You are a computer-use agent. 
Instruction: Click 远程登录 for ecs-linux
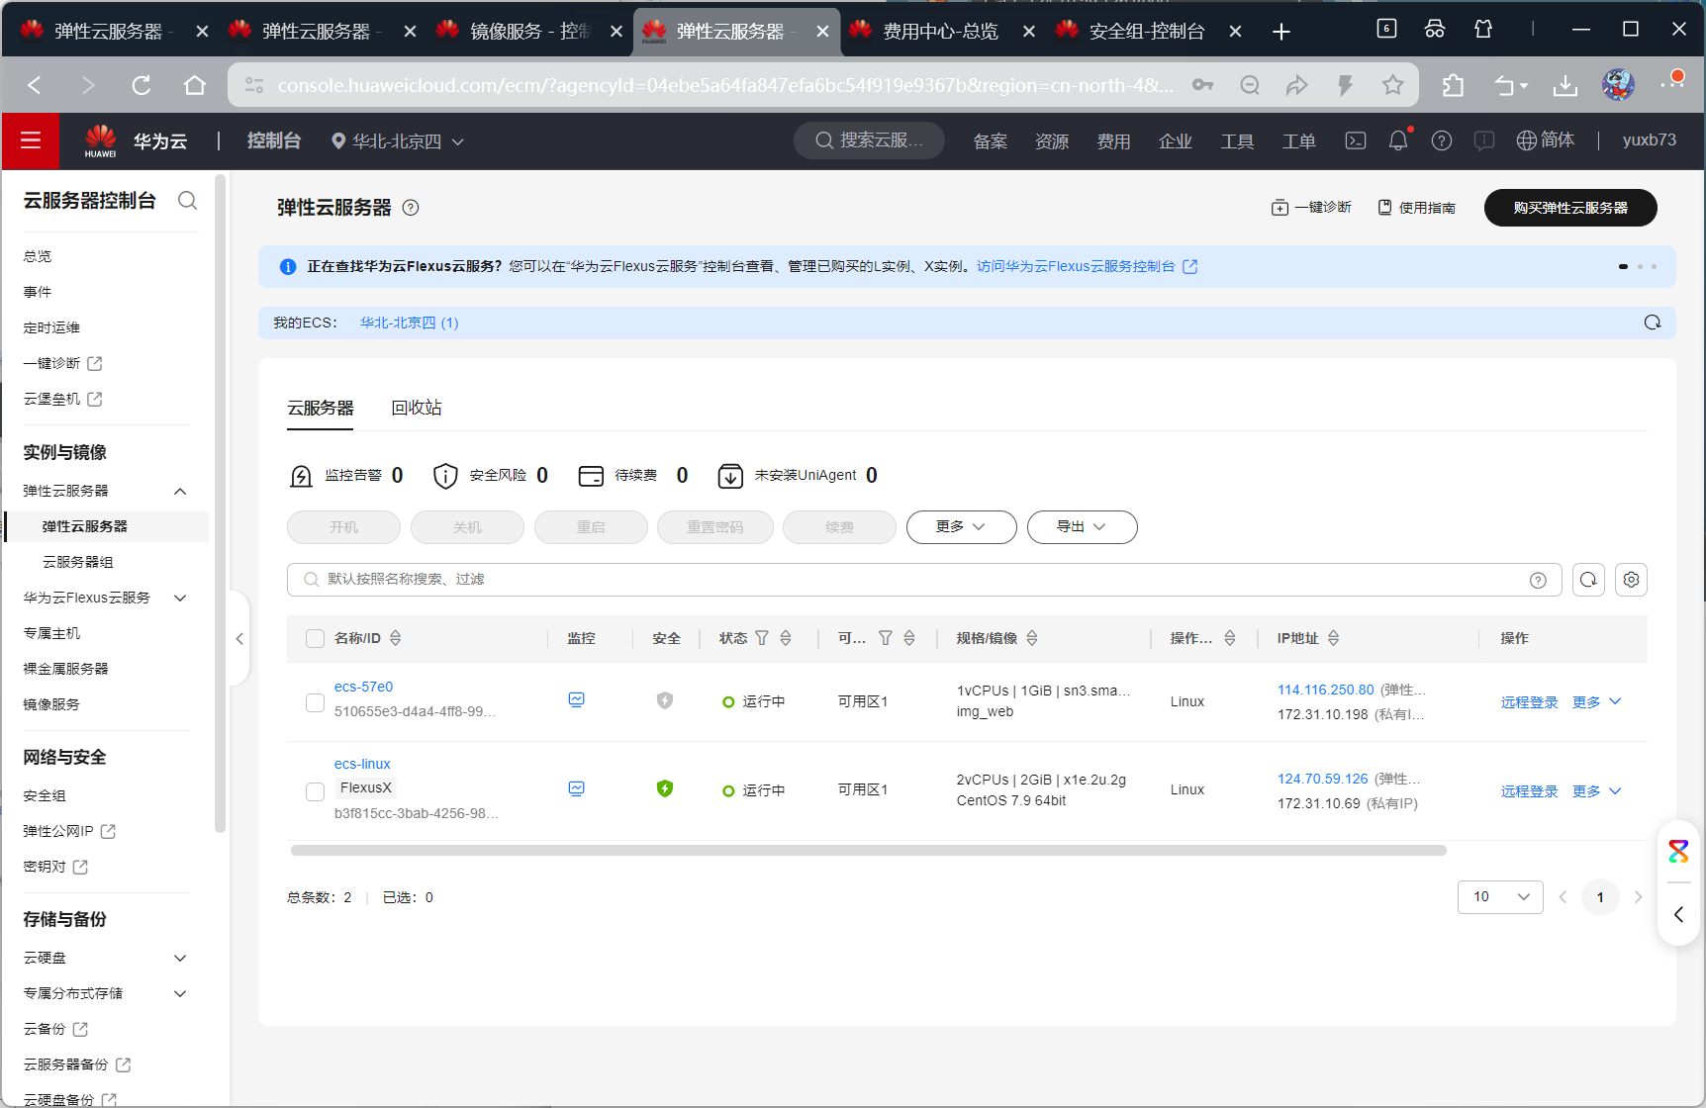coord(1529,791)
